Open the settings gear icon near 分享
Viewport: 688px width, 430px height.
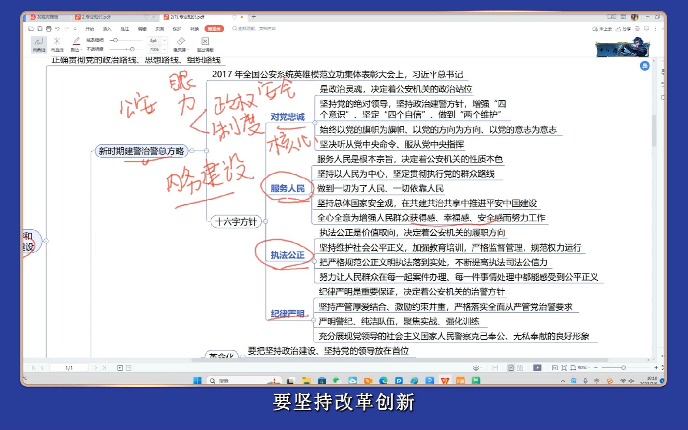point(637,29)
